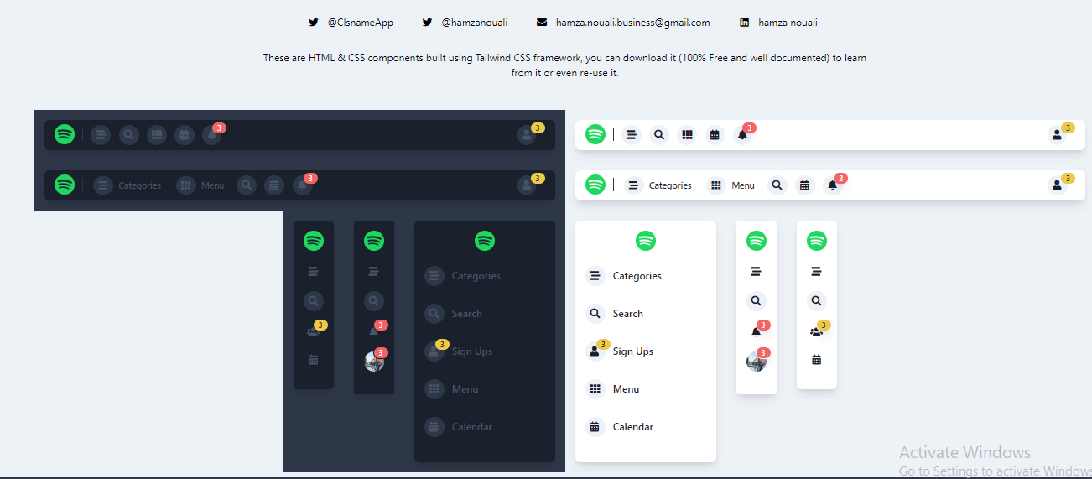Image resolution: width=1092 pixels, height=479 pixels.
Task: Click bars icon in light narrow calendar sidebar
Action: pos(817,271)
